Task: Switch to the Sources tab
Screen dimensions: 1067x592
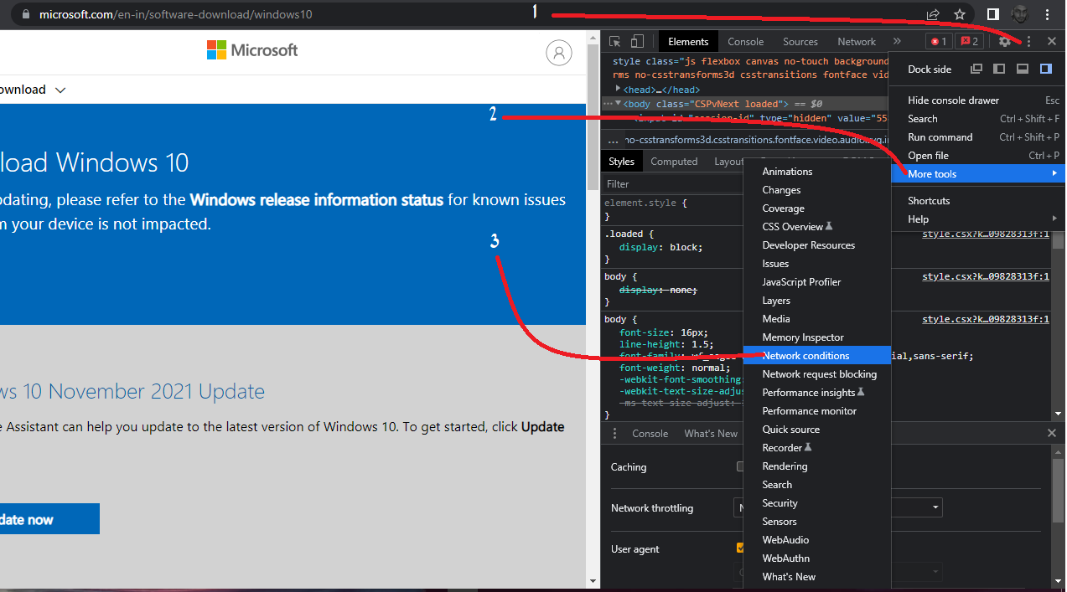Action: point(800,42)
